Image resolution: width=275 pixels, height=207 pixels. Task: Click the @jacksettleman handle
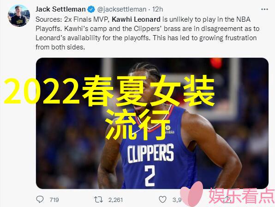[122, 9]
